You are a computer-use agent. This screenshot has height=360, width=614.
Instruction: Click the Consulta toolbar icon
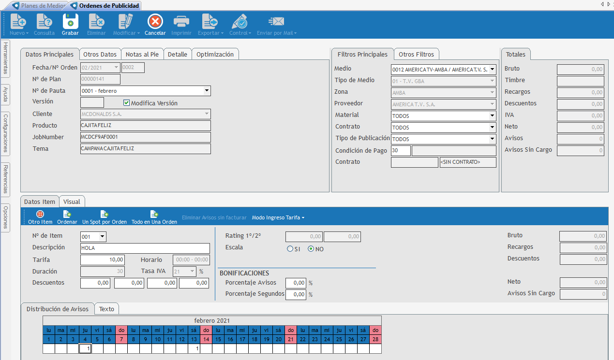[44, 22]
